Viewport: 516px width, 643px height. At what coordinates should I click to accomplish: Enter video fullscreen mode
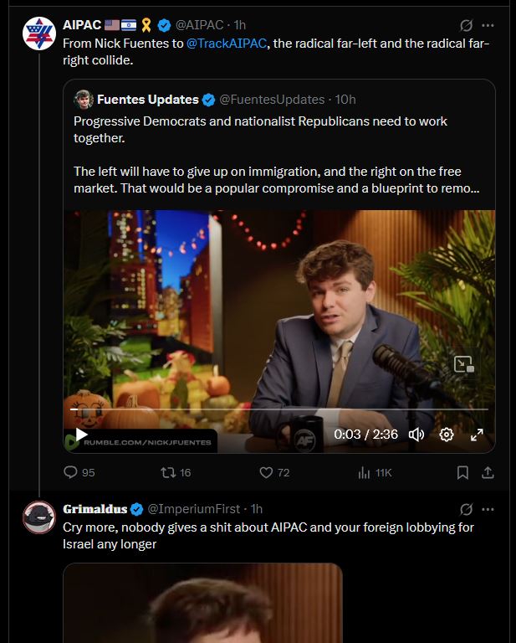[477, 435]
